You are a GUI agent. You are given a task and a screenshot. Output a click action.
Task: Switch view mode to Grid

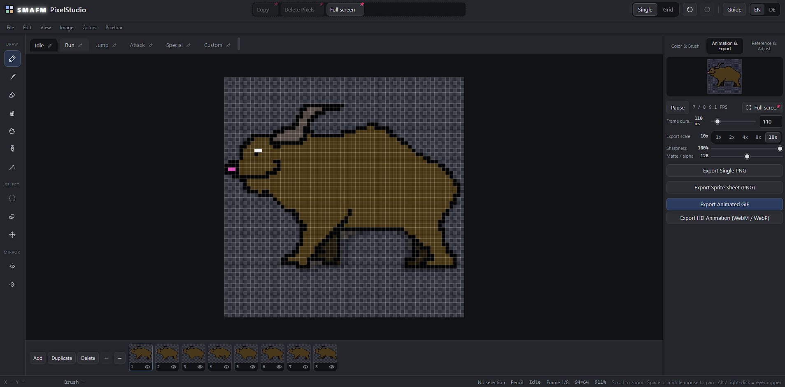click(668, 9)
